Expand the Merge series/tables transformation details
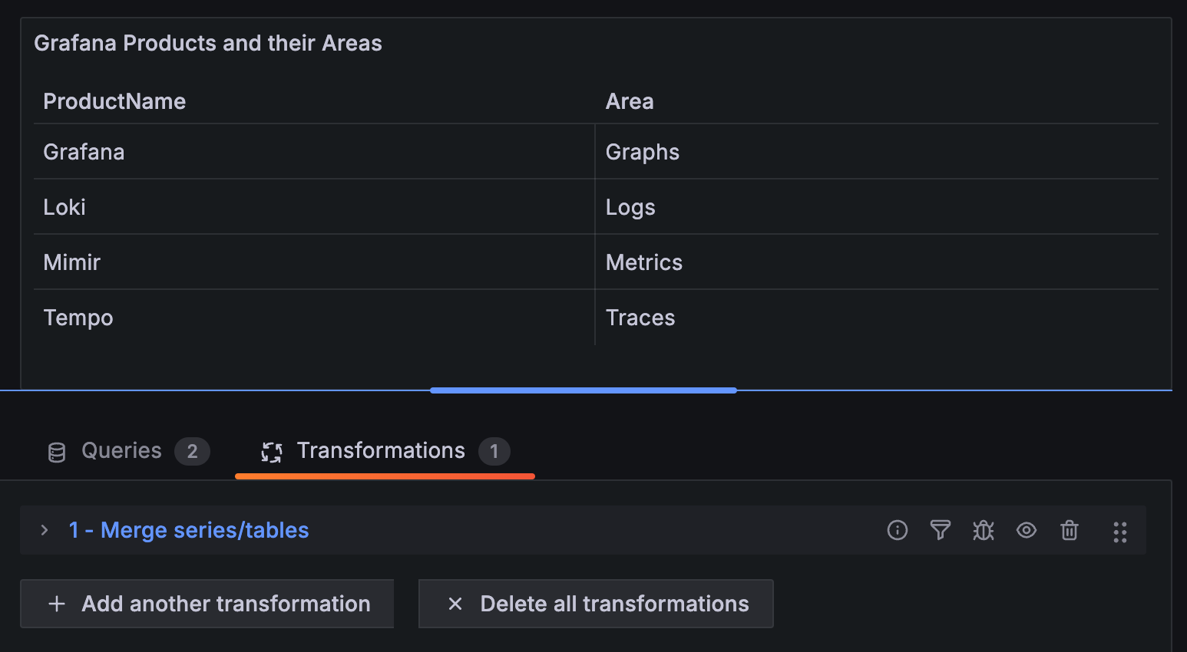 coord(44,530)
